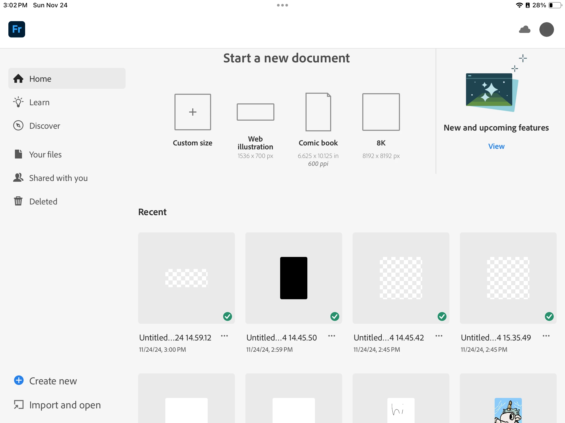Click the Import and open option
Image resolution: width=565 pixels, height=423 pixels.
(x=65, y=405)
